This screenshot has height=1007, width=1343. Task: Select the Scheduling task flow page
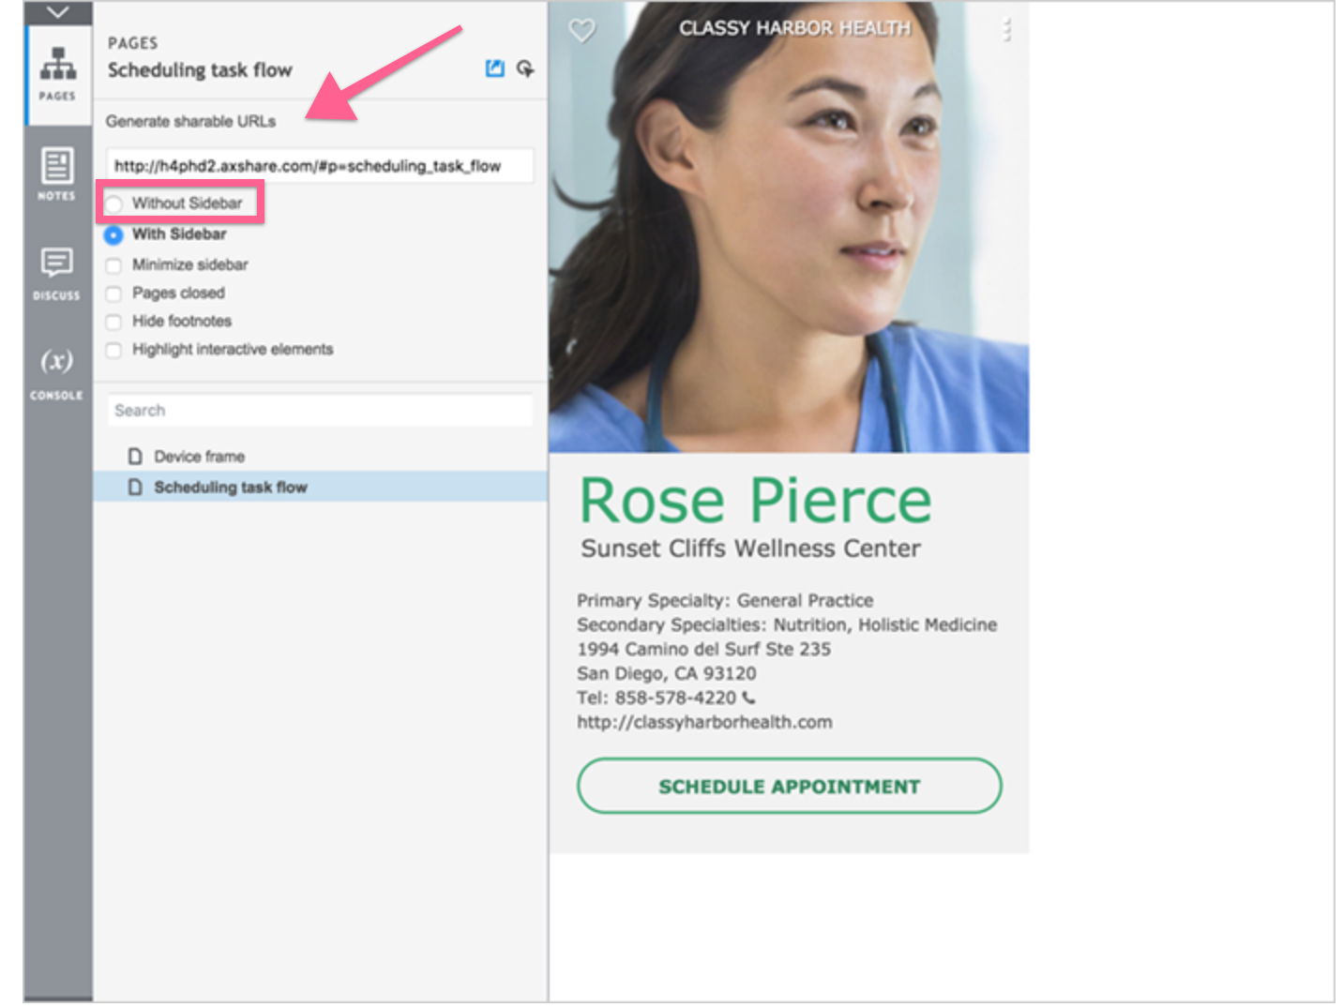tap(230, 487)
